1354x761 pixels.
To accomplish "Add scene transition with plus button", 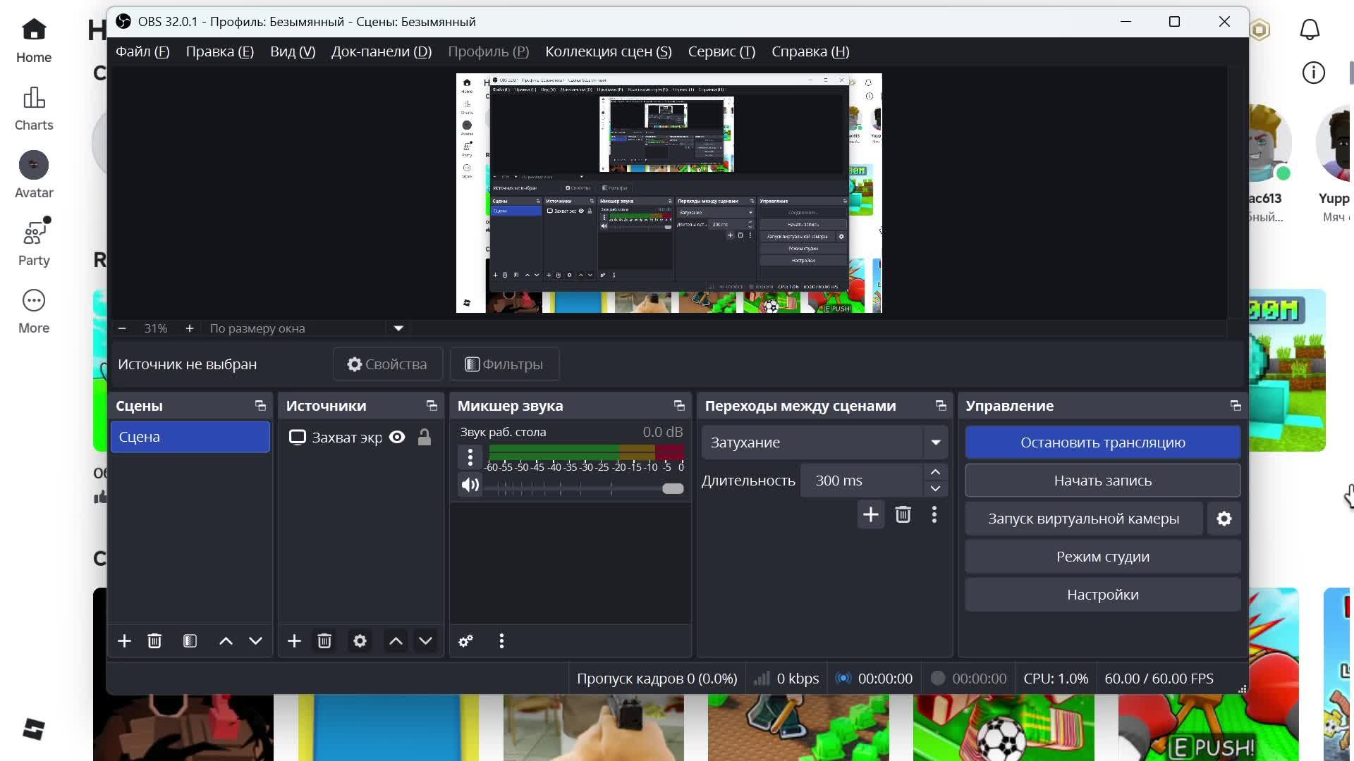I will [870, 514].
